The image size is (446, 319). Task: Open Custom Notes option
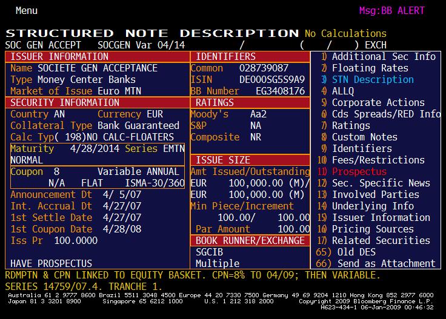point(359,137)
